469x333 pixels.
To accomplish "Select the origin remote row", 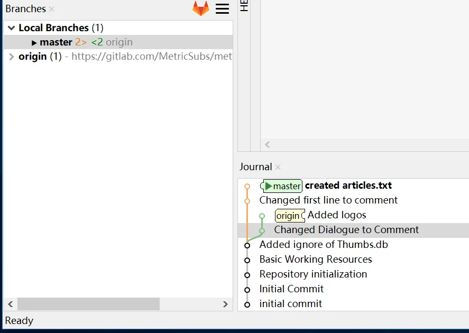I will click(x=118, y=57).
